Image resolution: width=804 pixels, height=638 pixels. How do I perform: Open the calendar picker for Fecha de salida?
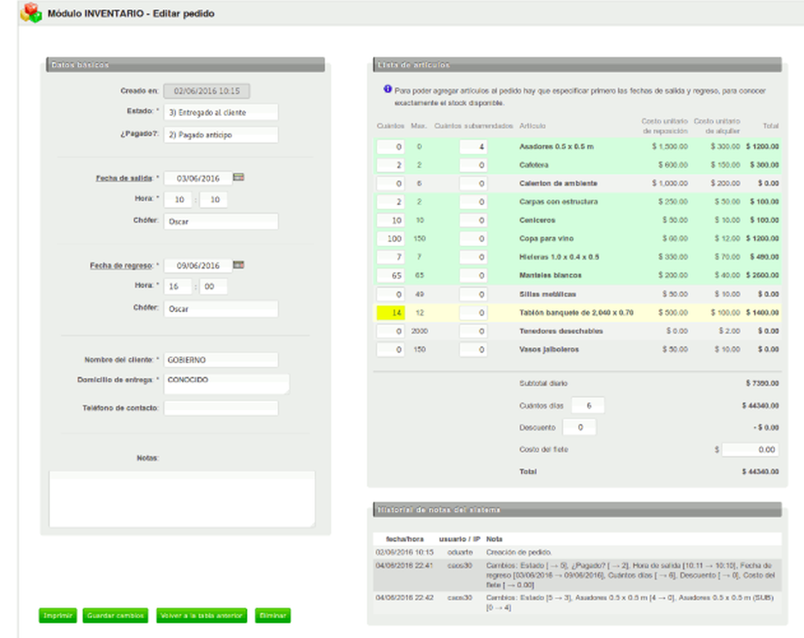point(240,177)
